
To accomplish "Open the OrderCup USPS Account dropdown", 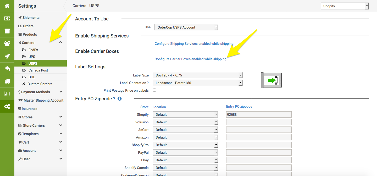I will click(186, 27).
